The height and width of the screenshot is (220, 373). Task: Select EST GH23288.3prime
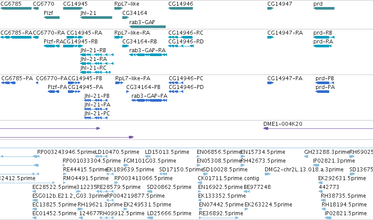pyautogui.click(x=306, y=156)
